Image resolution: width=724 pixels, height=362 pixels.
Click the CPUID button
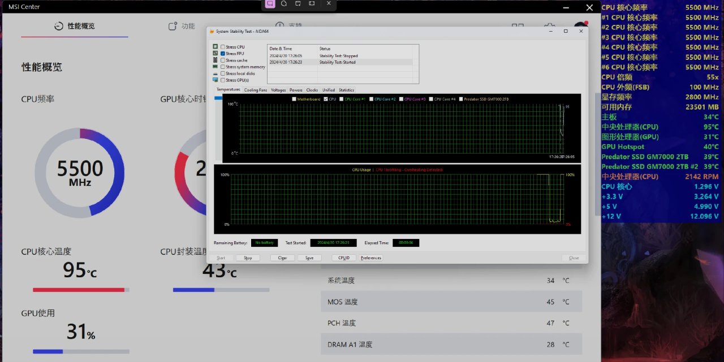343,258
